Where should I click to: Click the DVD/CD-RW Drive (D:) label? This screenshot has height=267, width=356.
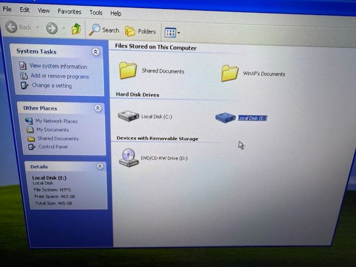click(164, 158)
